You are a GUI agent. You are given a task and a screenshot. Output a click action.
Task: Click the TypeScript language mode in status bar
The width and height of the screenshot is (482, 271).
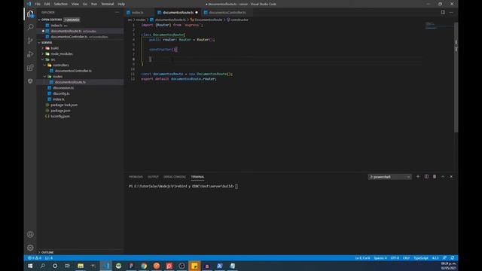pyautogui.click(x=421, y=258)
